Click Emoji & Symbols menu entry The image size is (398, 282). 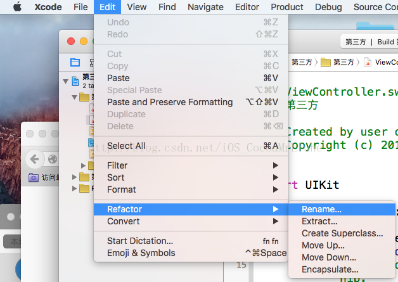141,253
